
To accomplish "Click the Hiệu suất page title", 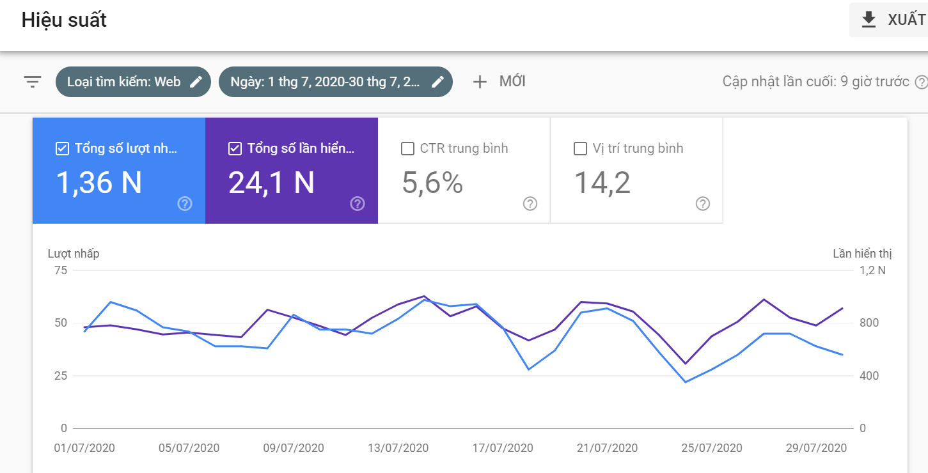I will [x=64, y=20].
